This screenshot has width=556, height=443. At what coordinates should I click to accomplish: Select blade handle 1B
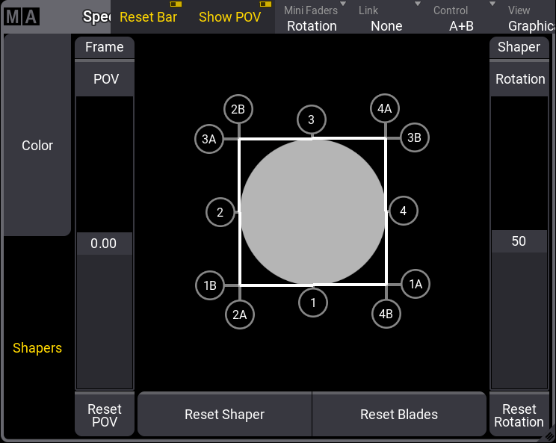[210, 285]
